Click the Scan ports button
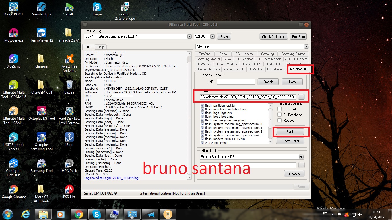Image resolution: width=392 pixels, height=220 pixels. tap(224, 37)
